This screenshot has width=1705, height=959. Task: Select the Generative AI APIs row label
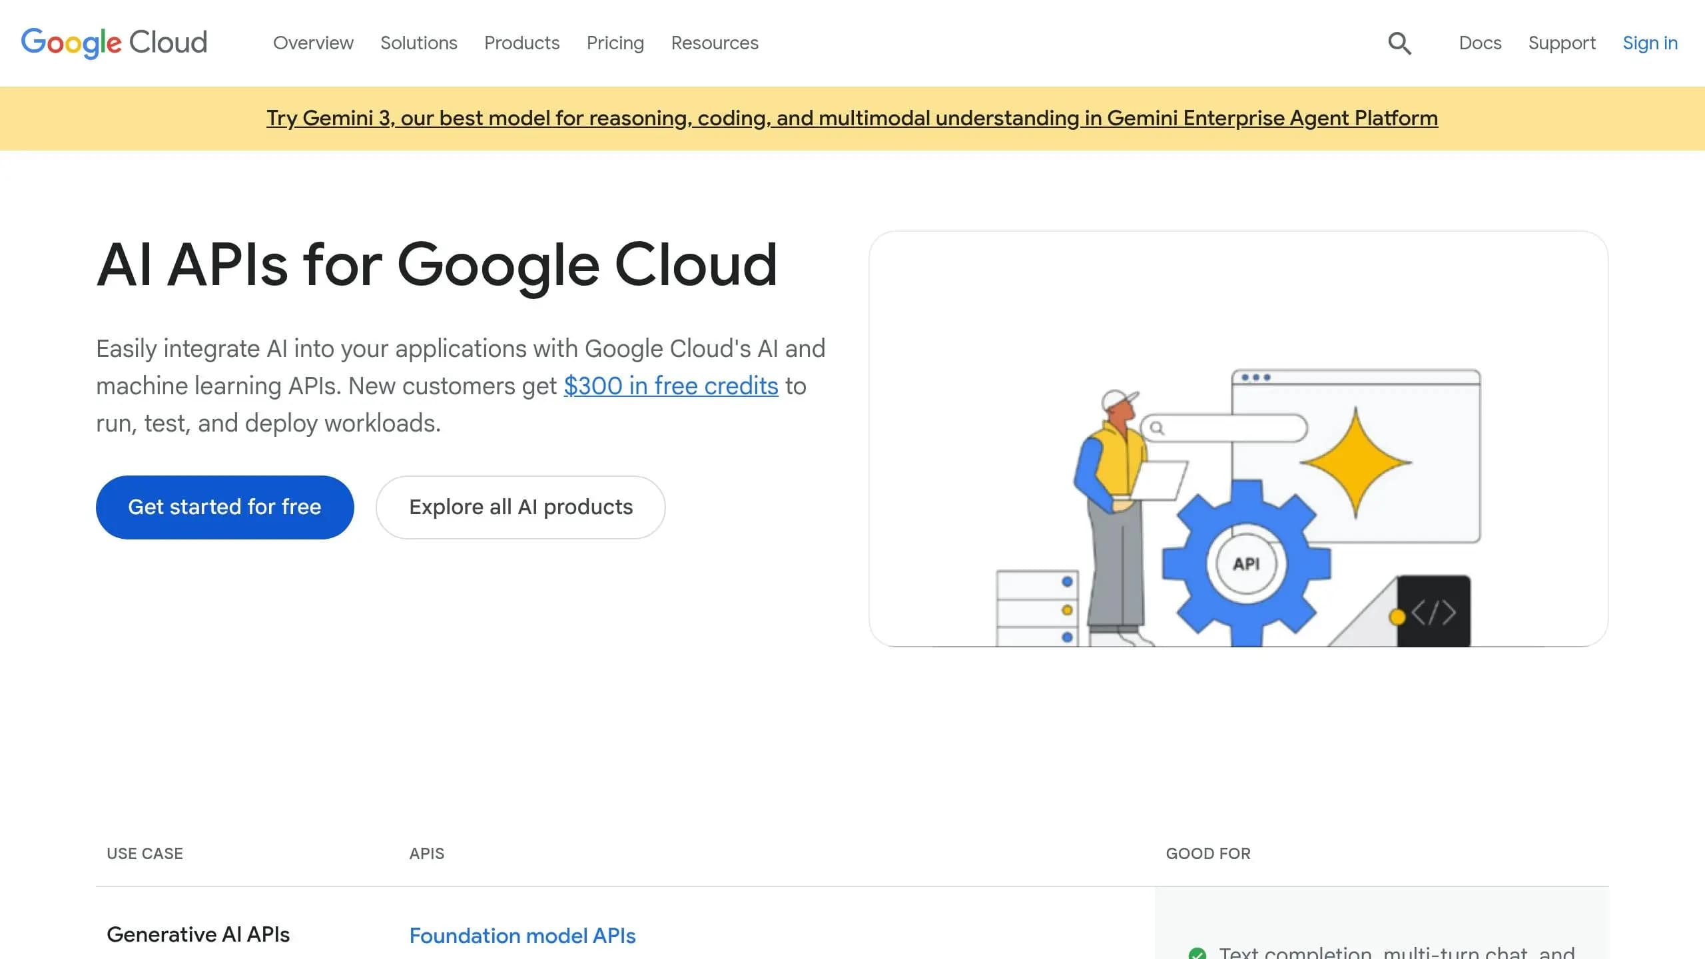[198, 934]
